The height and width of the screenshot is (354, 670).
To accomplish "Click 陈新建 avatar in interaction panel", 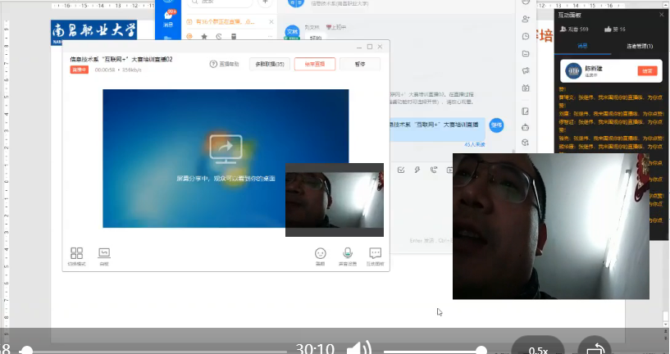I will 573,71.
